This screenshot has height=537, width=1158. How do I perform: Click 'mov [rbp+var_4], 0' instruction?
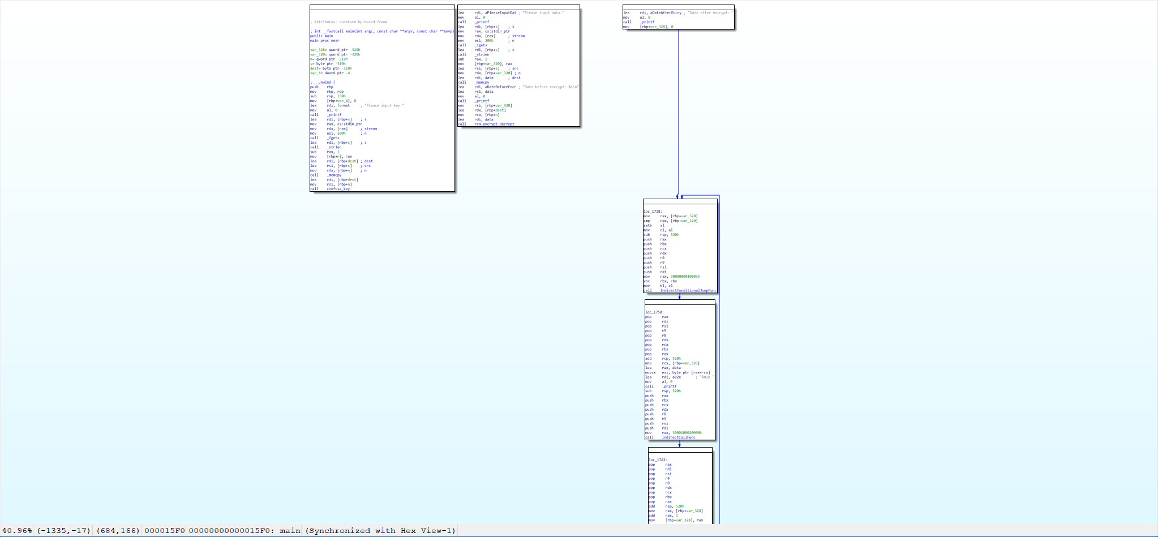tap(333, 101)
